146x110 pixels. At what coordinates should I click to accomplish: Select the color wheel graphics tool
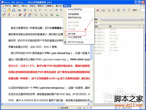[9, 15]
